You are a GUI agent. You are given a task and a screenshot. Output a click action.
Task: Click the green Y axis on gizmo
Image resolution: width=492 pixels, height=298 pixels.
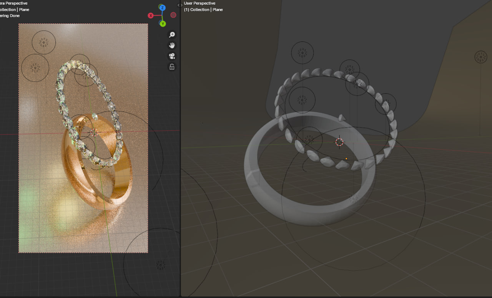click(163, 24)
